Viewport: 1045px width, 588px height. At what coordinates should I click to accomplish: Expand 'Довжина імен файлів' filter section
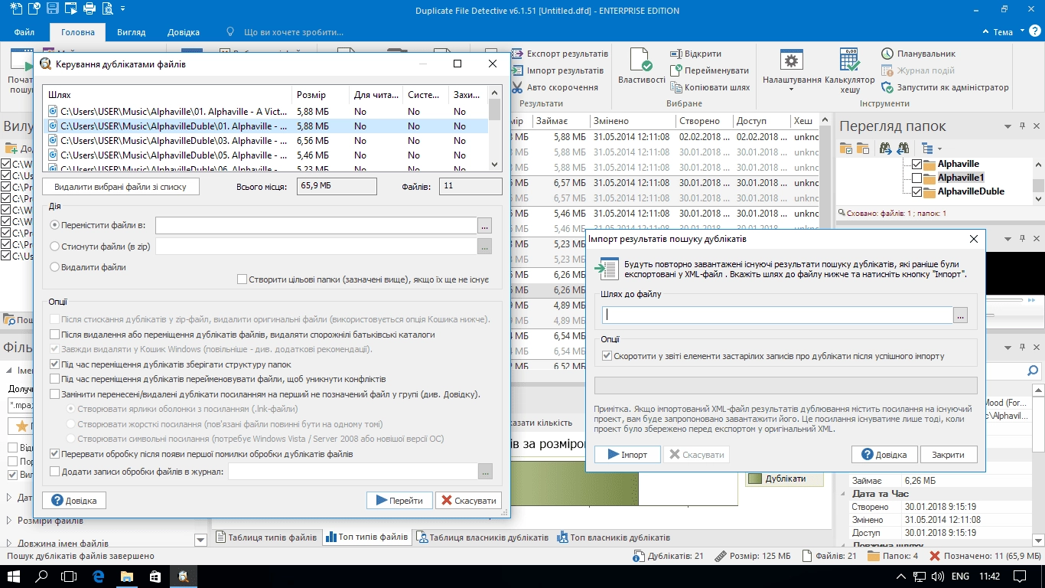[x=9, y=544]
